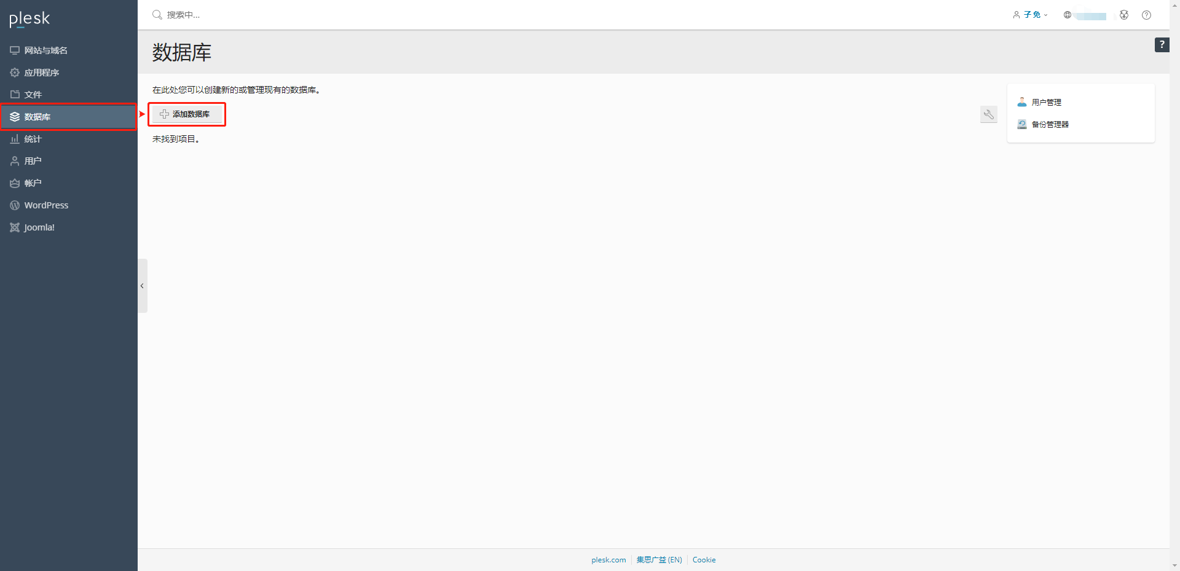Open the plesk.com footer link
Viewport: 1180px width, 571px height.
coord(608,560)
